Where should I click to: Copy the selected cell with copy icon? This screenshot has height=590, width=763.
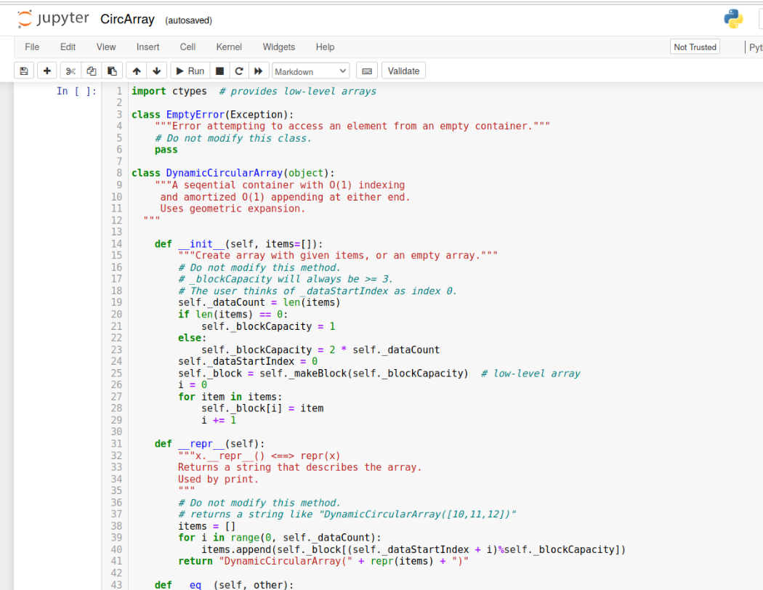(91, 70)
